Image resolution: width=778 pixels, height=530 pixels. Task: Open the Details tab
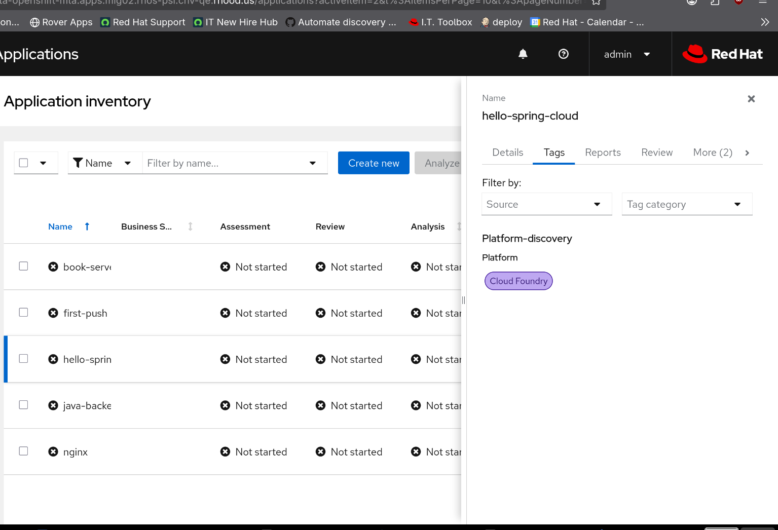(x=507, y=153)
